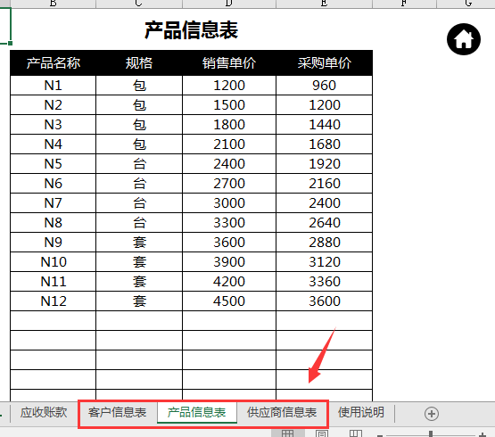Click the 采购单价 header cell

(325, 62)
